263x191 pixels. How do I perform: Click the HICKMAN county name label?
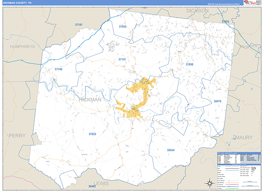tap(90, 99)
